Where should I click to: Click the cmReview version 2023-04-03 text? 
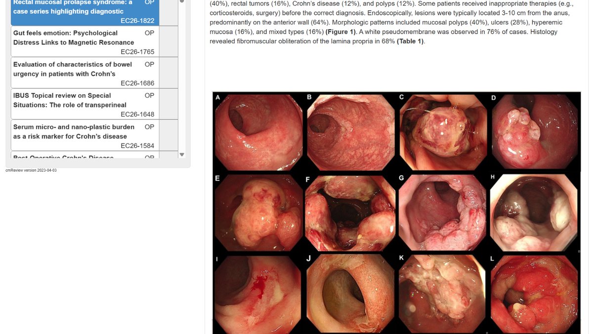(x=31, y=170)
